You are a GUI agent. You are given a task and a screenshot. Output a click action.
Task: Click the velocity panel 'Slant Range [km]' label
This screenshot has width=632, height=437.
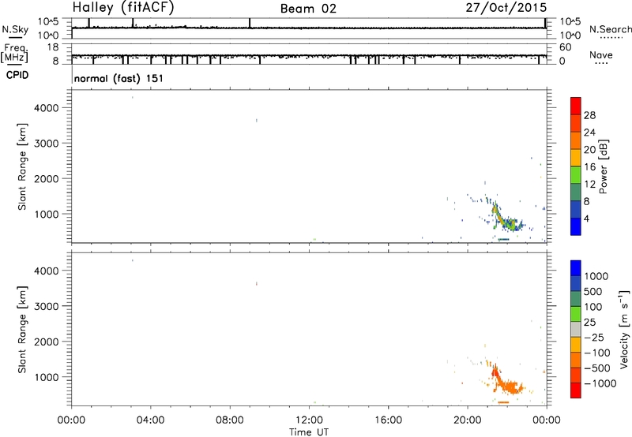pyautogui.click(x=22, y=329)
